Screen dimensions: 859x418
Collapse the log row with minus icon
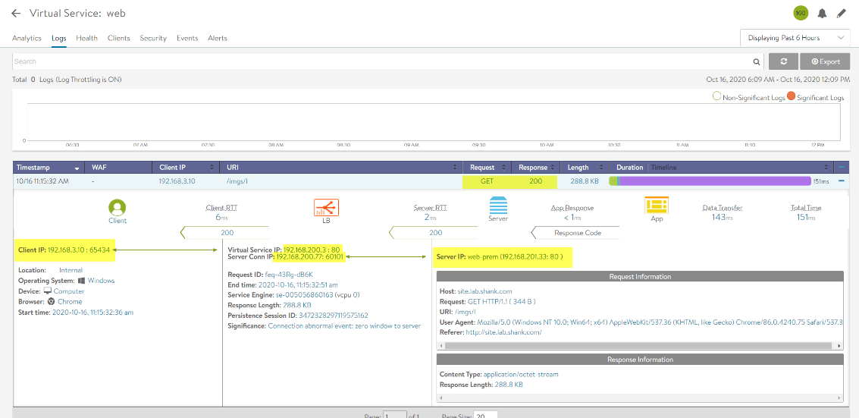841,181
